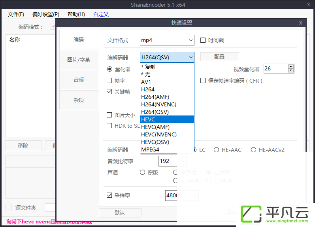Click the 配置 button
Image resolution: width=315 pixels, height=227 pixels.
pos(220,57)
